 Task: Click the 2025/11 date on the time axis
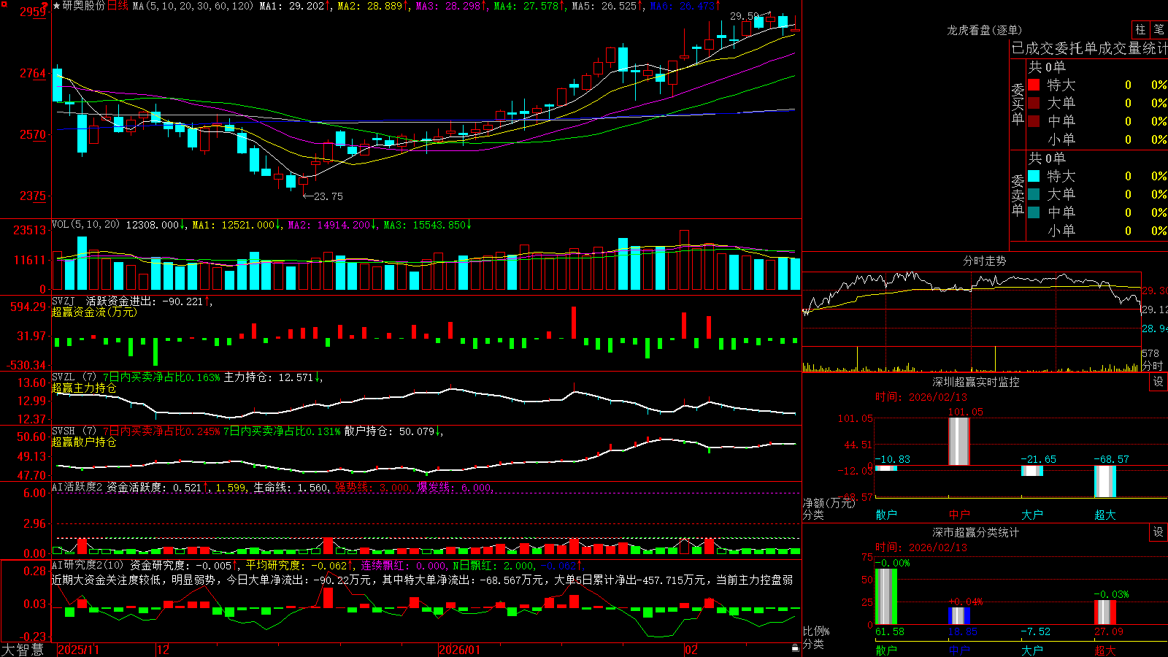point(78,650)
